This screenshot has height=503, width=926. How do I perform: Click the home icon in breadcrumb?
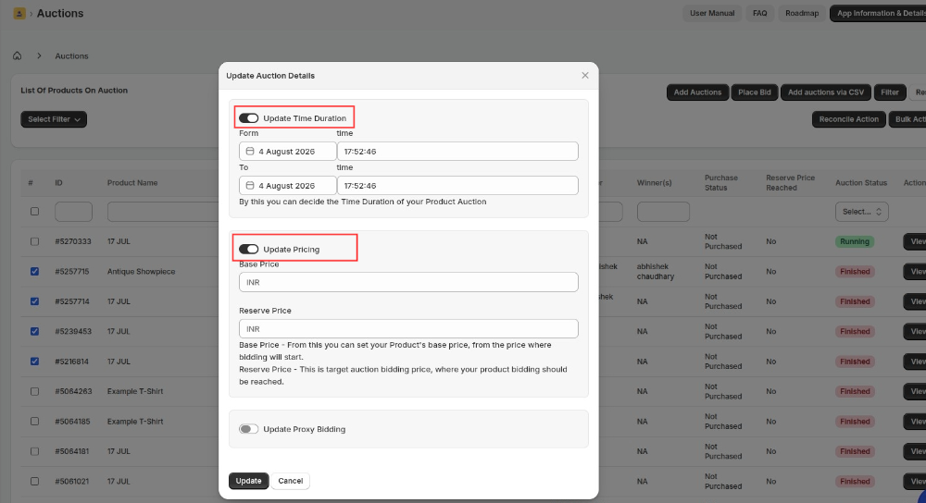click(17, 55)
